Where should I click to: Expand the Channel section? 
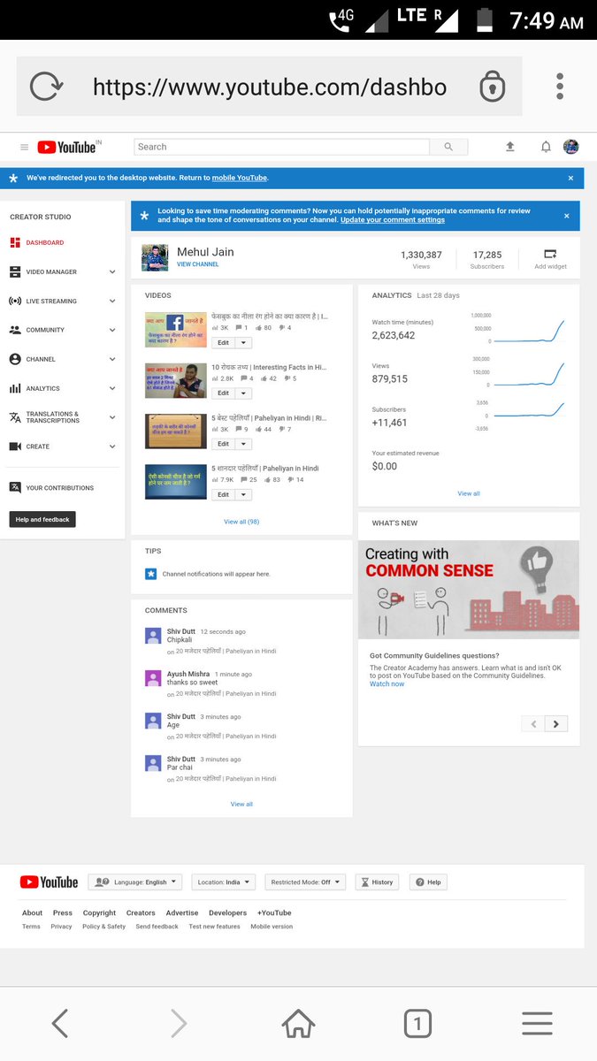click(x=62, y=359)
